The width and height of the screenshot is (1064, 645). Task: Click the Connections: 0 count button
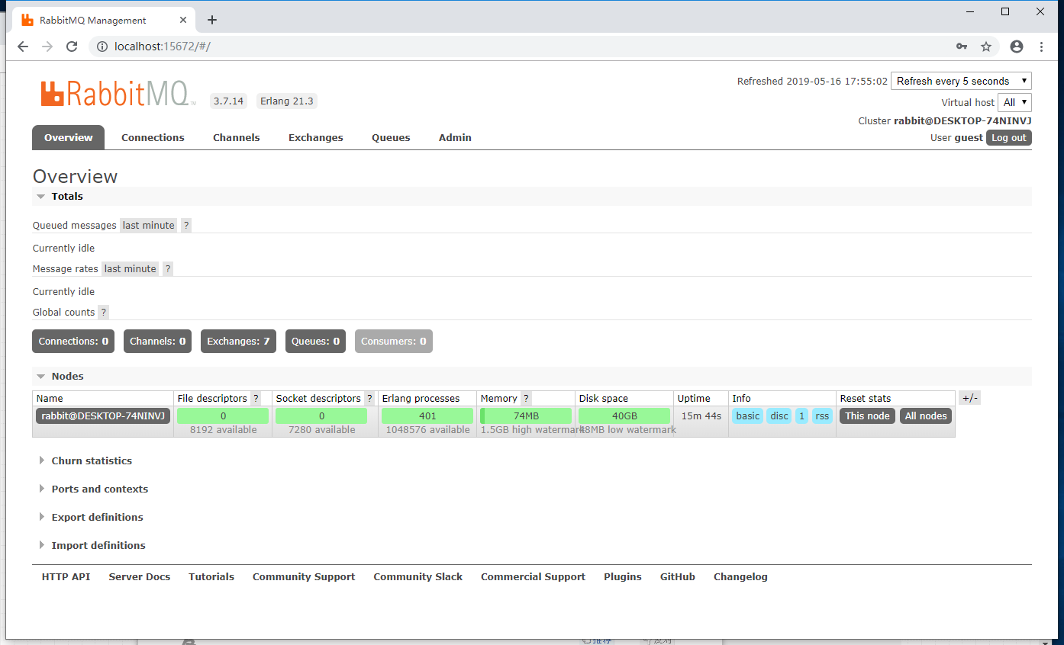pyautogui.click(x=73, y=341)
